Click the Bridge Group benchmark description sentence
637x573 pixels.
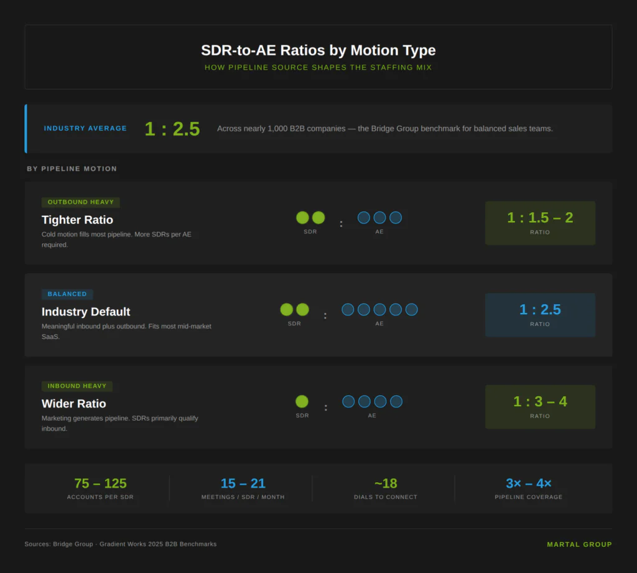point(384,129)
